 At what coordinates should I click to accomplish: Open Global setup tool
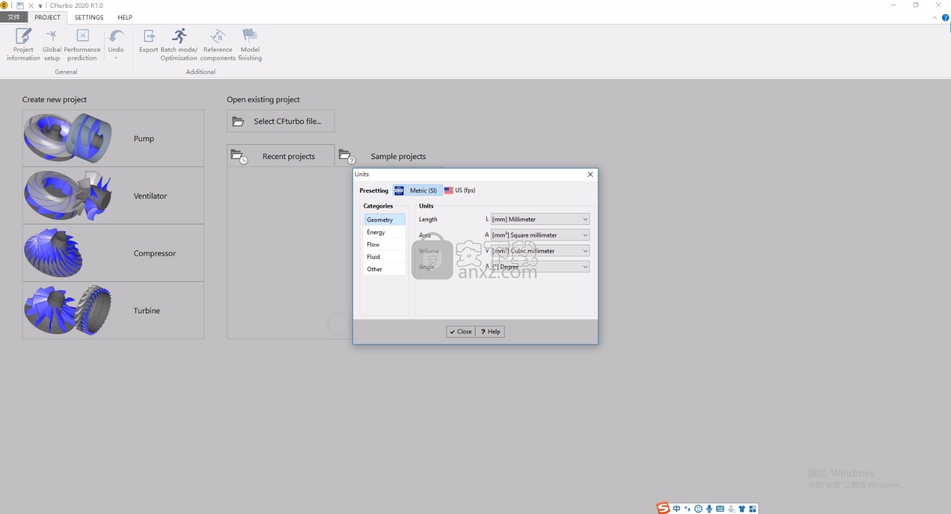(x=52, y=45)
